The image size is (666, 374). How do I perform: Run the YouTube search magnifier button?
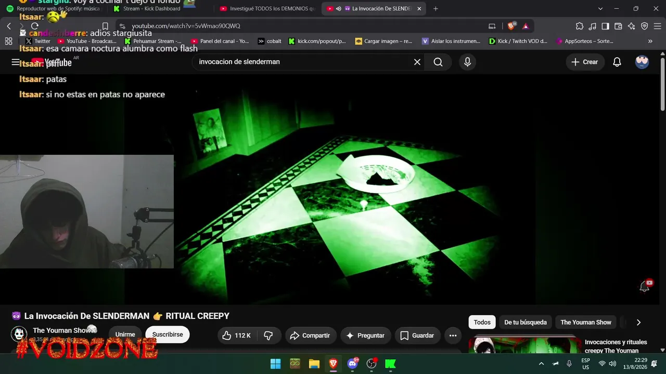[x=438, y=62]
